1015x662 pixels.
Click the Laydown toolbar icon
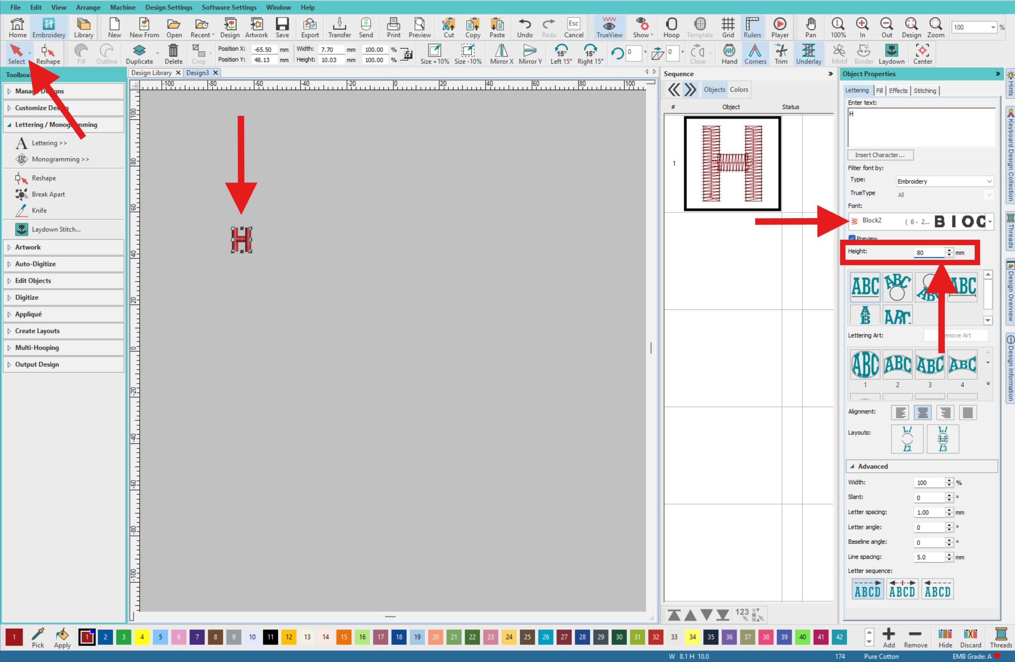coord(891,54)
